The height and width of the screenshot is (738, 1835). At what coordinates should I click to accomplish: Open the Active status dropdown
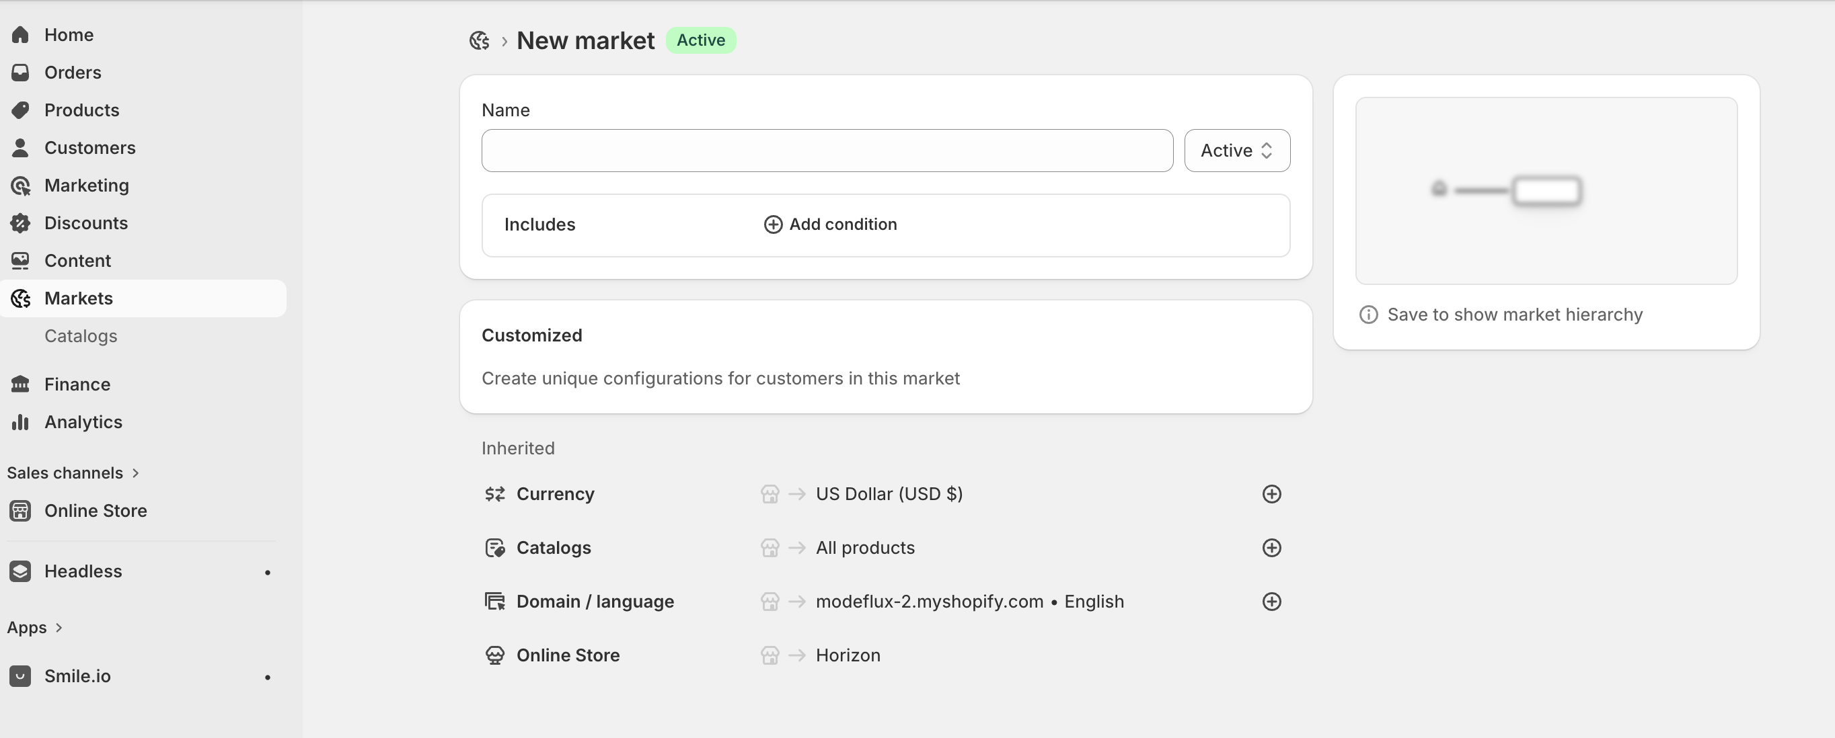click(1236, 150)
